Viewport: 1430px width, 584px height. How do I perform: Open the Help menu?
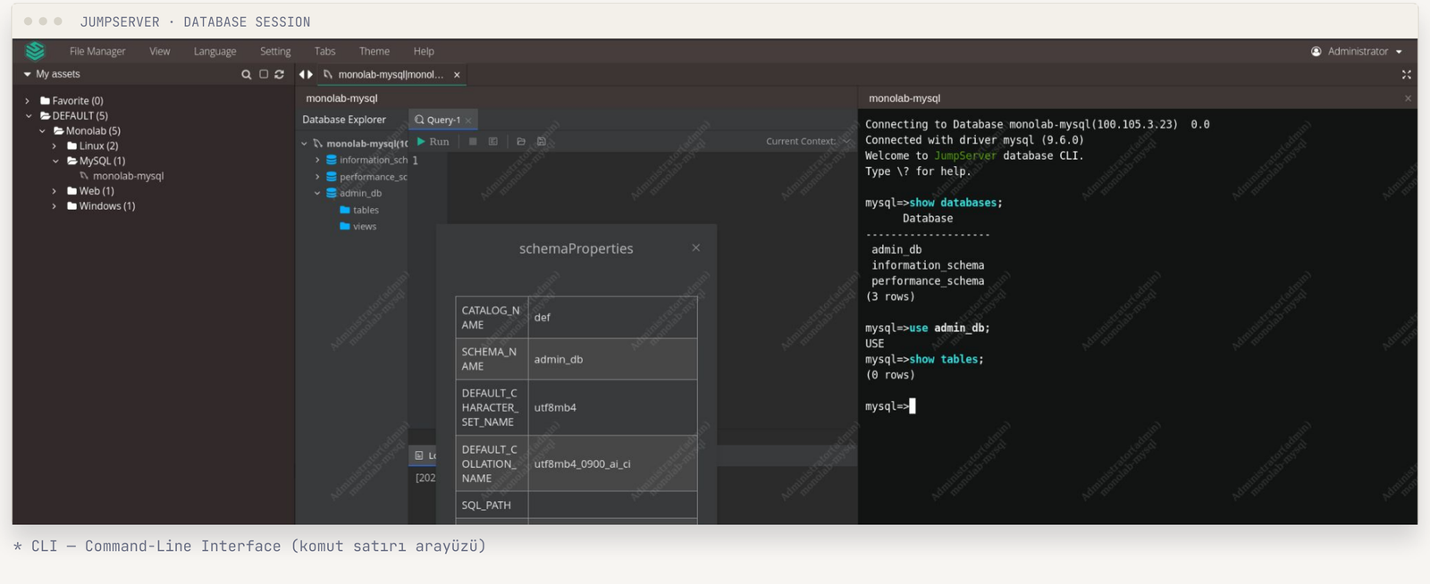click(424, 51)
